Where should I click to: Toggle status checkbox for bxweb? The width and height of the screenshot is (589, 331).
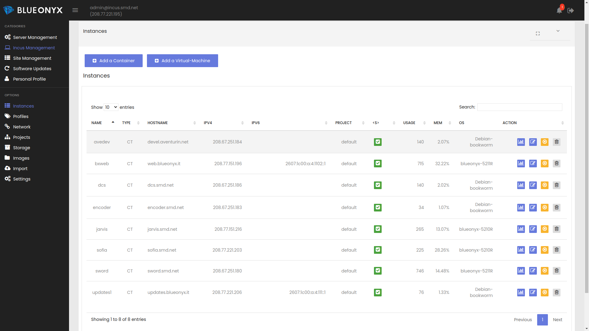[x=378, y=163]
